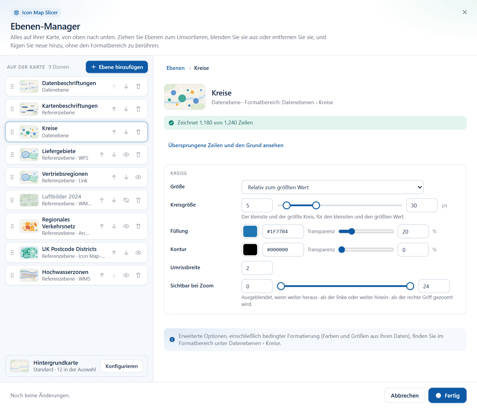Select the Kartenbeschriftungen layer thumbnail
The width and height of the screenshot is (477, 408).
point(29,109)
